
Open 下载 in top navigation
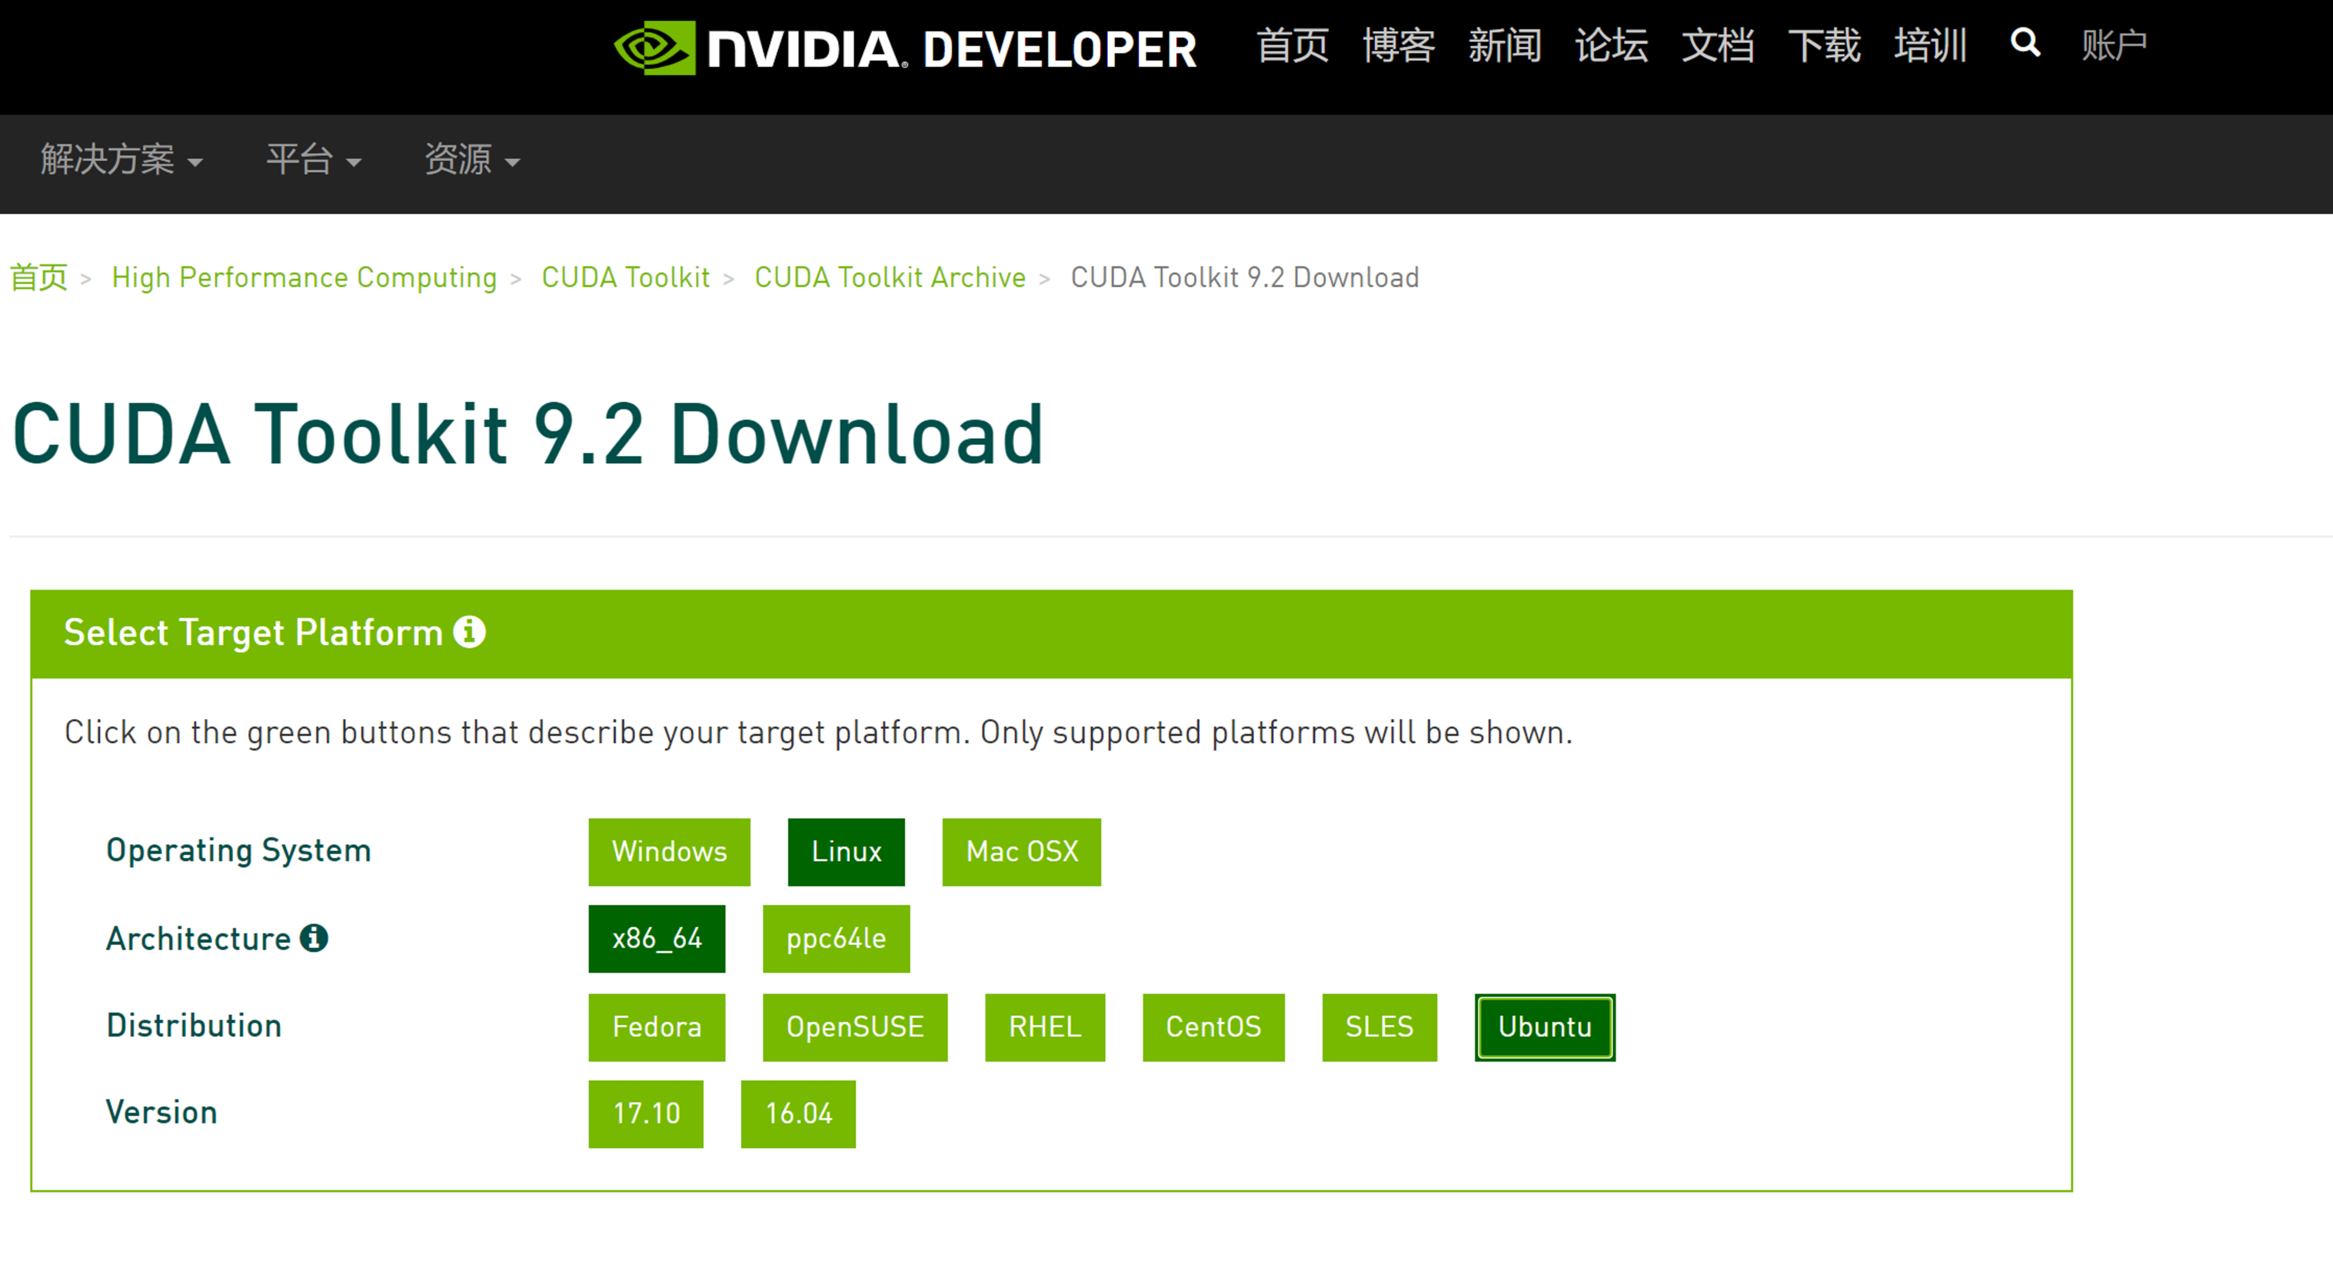(x=1823, y=45)
